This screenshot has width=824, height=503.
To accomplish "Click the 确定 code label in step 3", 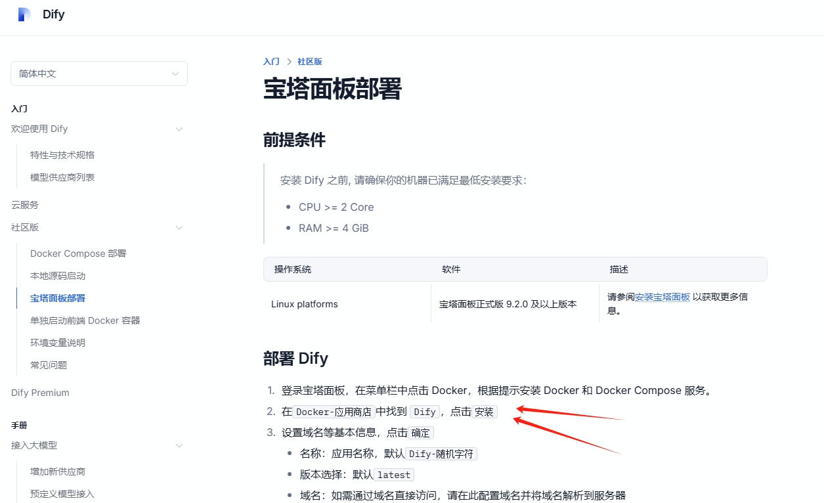I will click(420, 433).
